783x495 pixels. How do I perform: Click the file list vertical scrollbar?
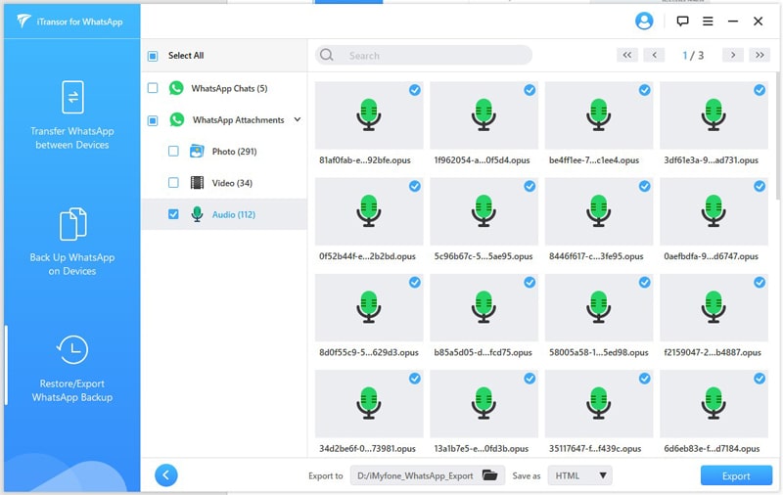(778, 136)
